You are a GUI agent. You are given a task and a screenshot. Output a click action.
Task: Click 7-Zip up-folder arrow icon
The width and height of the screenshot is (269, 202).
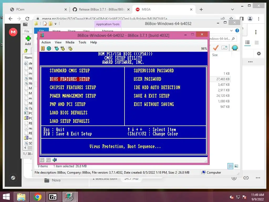(26, 50)
